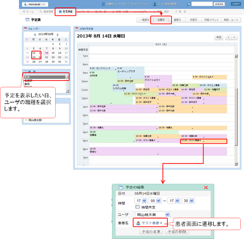Click the patient icon beside テスト患者４

tap(138, 223)
